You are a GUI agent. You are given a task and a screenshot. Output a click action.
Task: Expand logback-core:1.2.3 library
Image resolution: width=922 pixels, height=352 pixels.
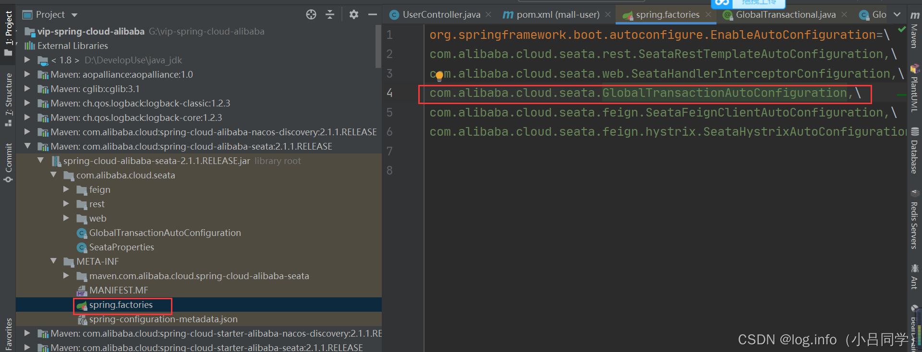tap(27, 117)
